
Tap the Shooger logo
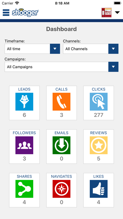click(25, 13)
